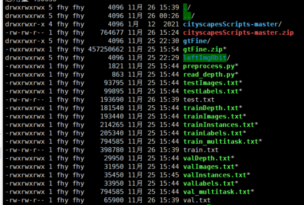The width and height of the screenshot is (304, 205).
Task: Click the file size 181540
Action: pyautogui.click(x=112, y=108)
